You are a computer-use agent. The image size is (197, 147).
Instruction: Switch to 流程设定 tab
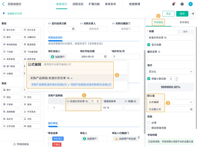pyautogui.click(x=78, y=4)
